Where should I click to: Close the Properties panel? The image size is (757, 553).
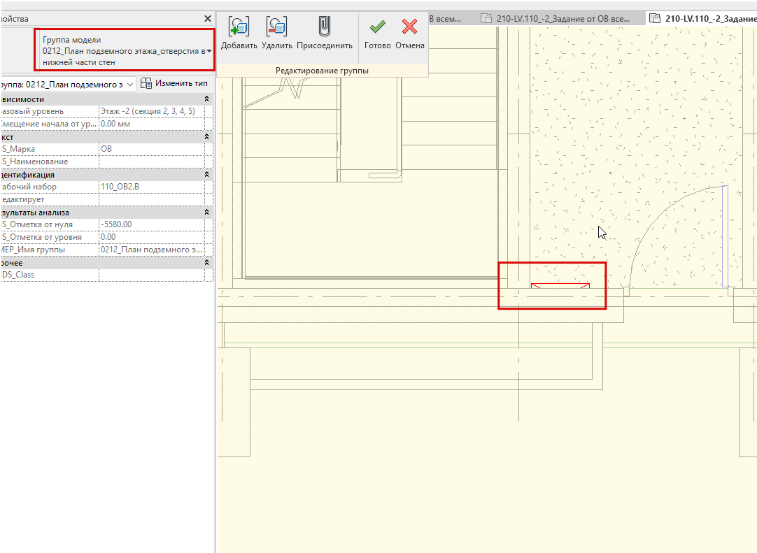208,18
